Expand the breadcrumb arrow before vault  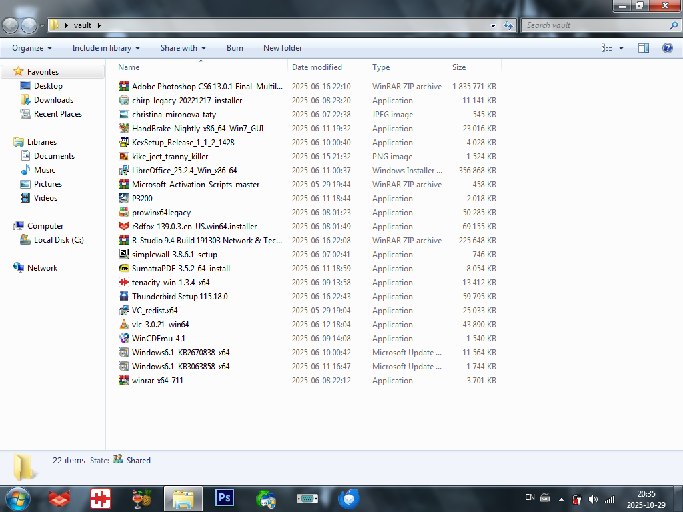[x=67, y=26]
